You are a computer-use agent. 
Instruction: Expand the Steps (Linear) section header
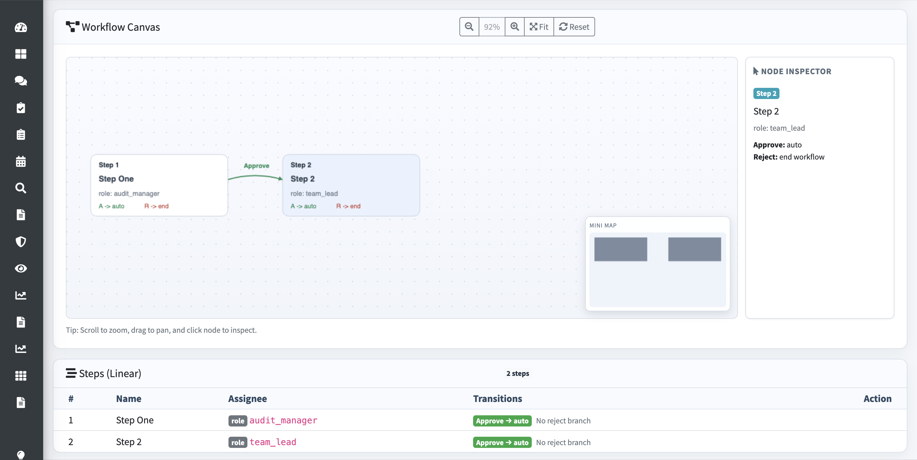pos(103,373)
